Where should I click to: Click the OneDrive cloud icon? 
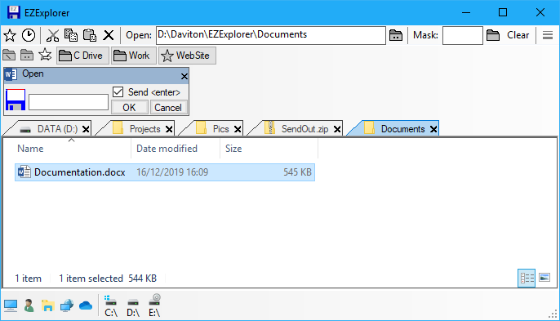(86, 306)
